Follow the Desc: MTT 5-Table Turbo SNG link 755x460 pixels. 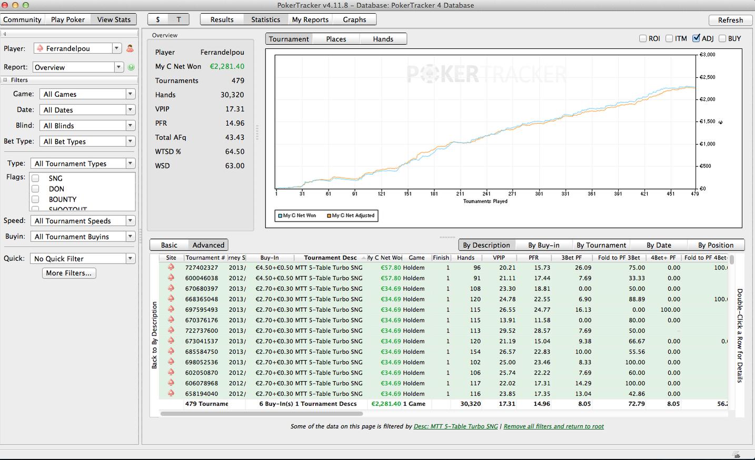[x=456, y=427]
